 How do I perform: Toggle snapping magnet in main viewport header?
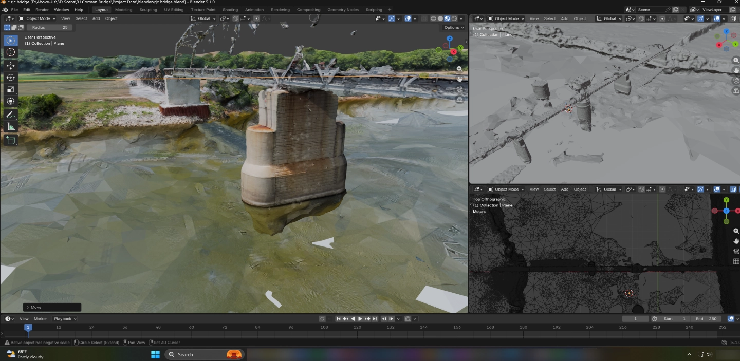[236, 18]
